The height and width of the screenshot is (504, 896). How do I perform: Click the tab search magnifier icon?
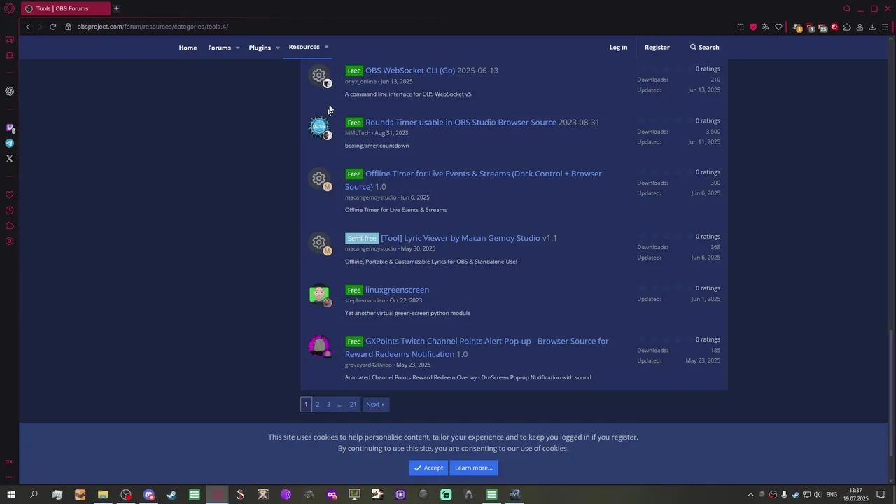click(847, 8)
